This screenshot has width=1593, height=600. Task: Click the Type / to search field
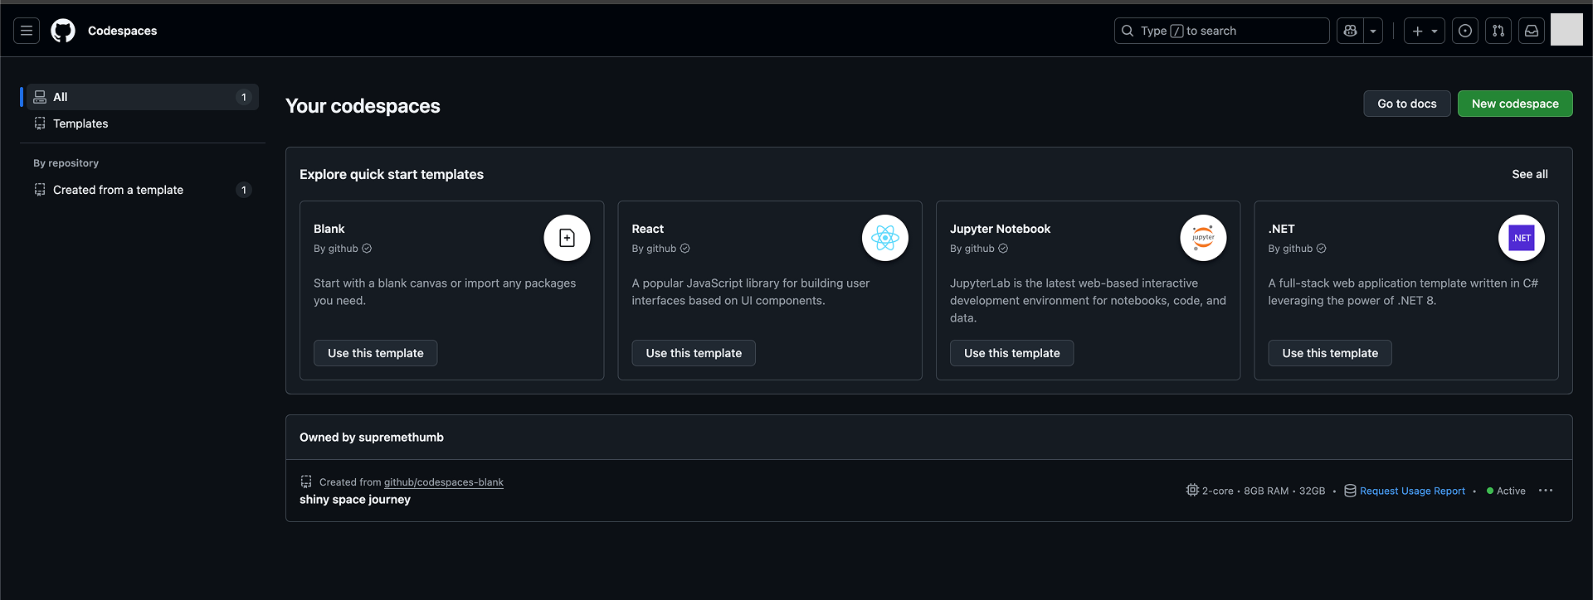(1221, 31)
